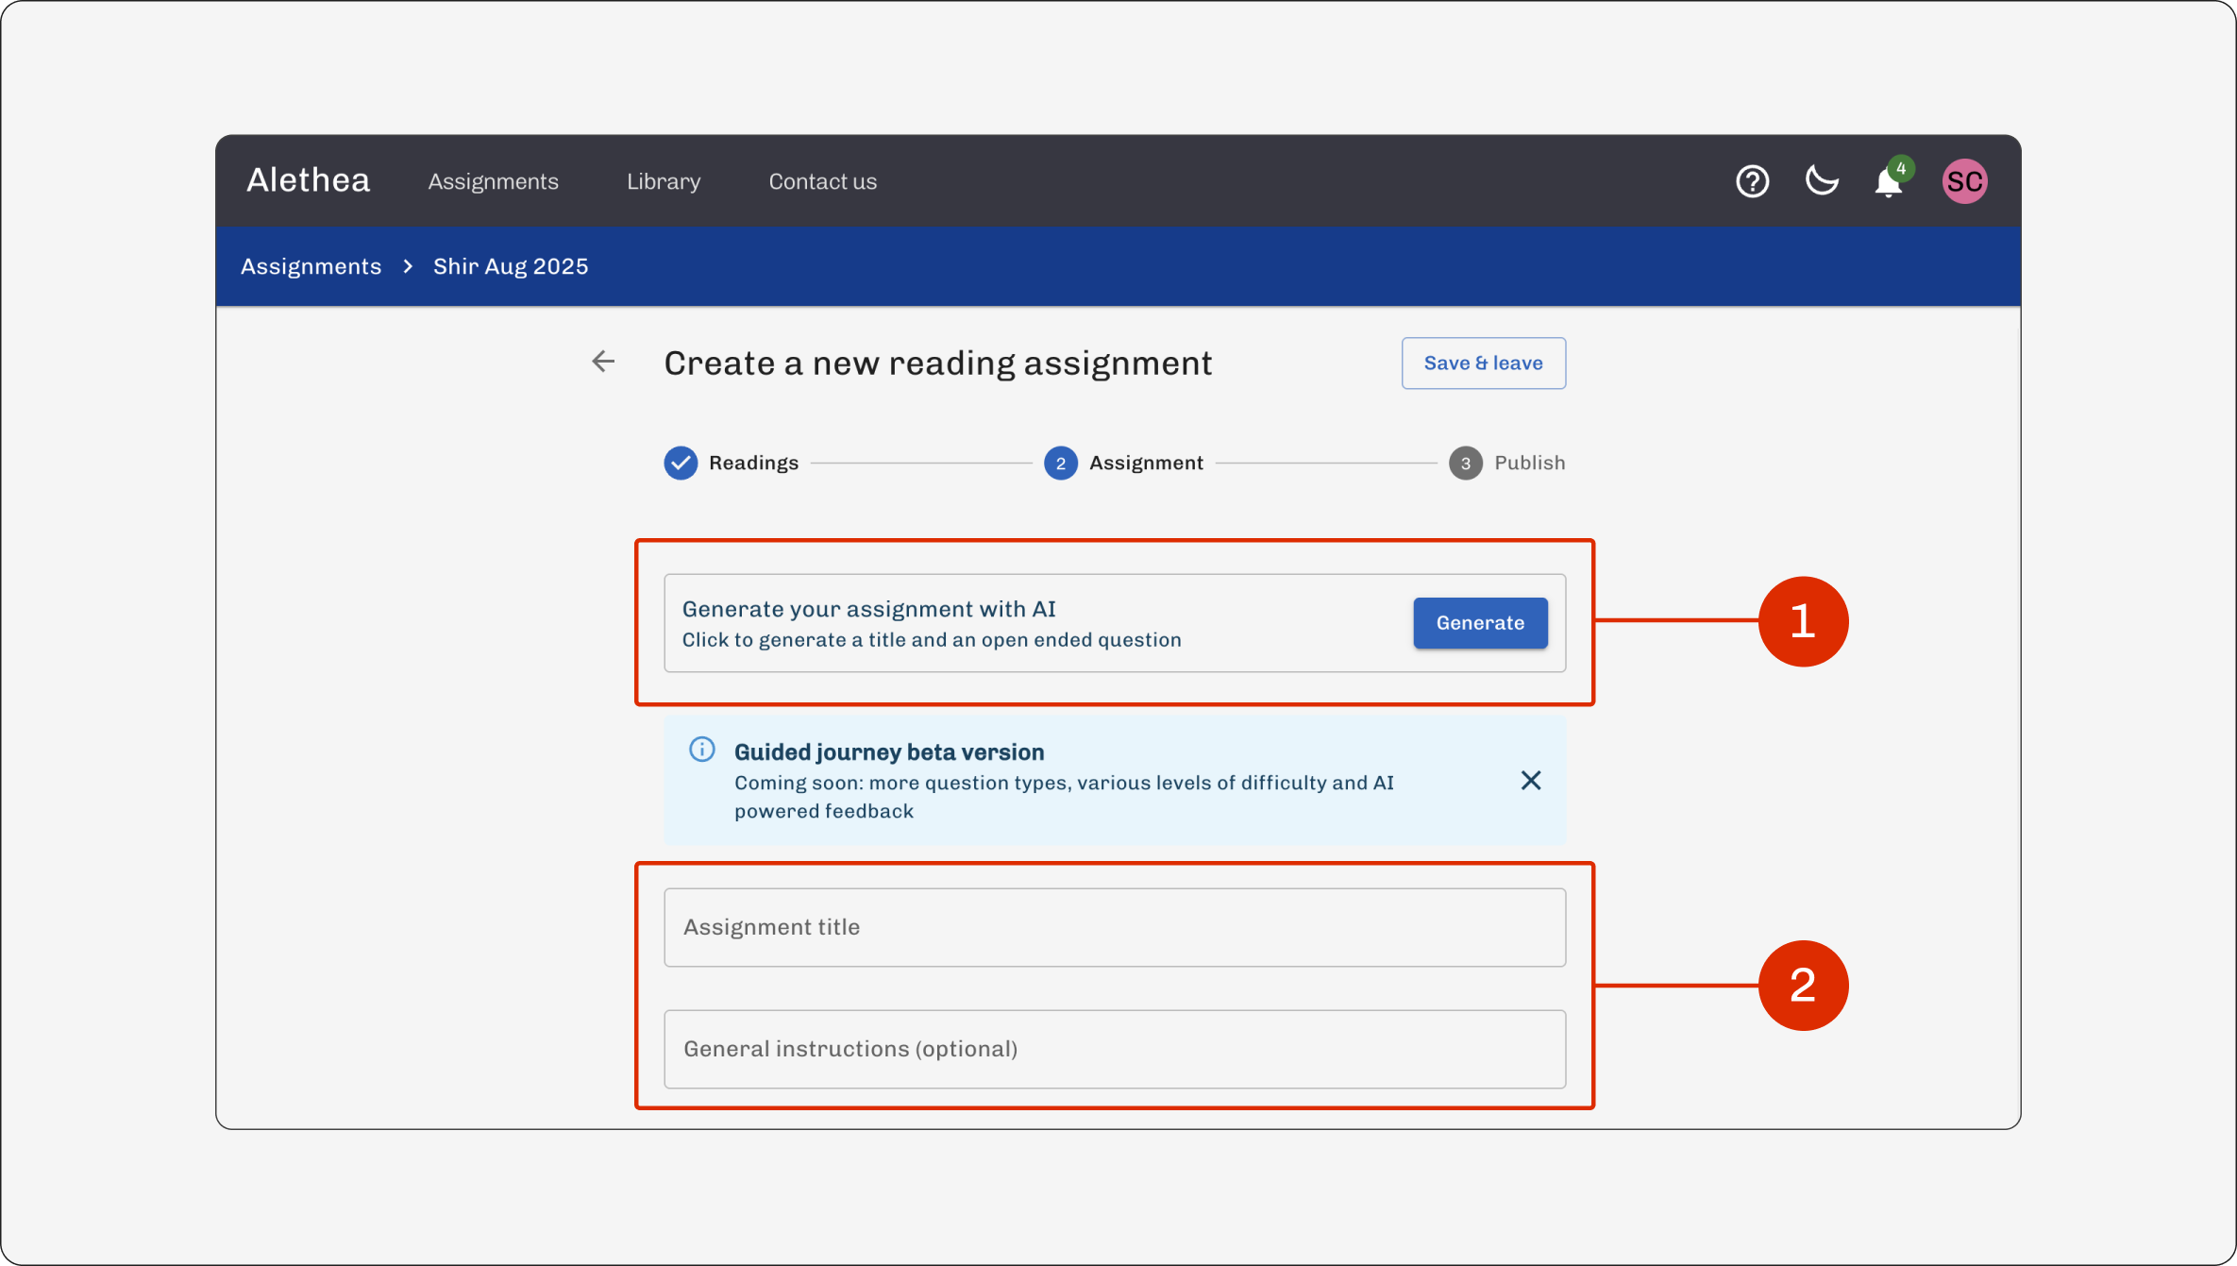Click the back arrow beside the page title
This screenshot has height=1266, width=2237.
click(603, 362)
